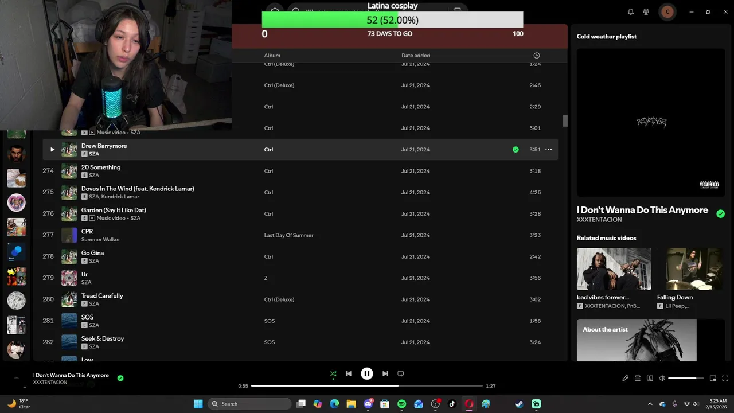
Task: Toggle saved check in now playing bar
Action: click(120, 378)
